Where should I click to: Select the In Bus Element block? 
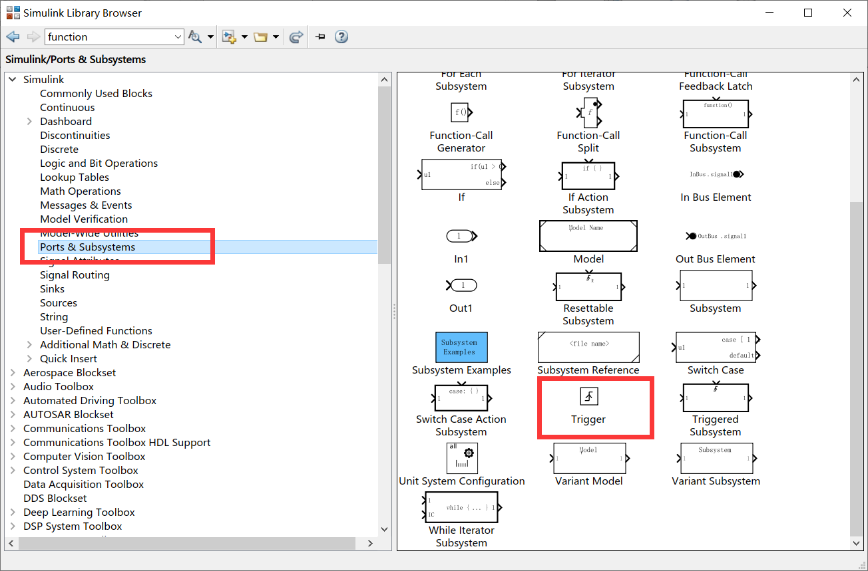point(716,175)
